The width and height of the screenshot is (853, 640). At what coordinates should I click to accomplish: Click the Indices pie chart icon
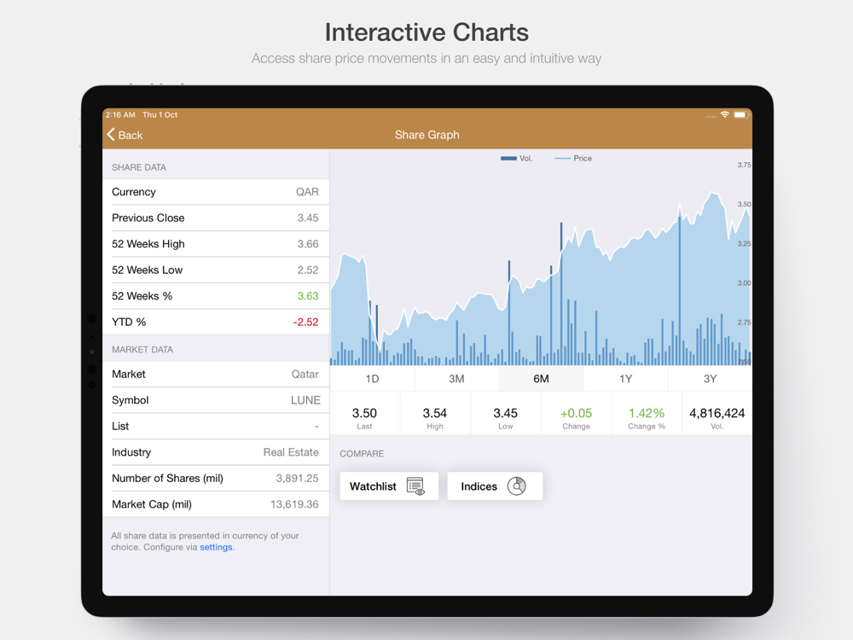[x=517, y=486]
